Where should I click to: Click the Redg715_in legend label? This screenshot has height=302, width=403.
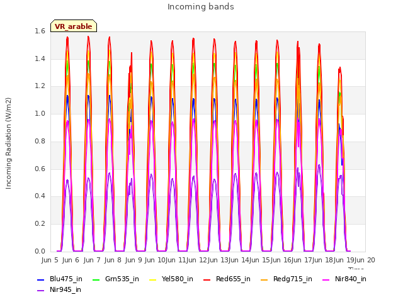[x=292, y=279]
